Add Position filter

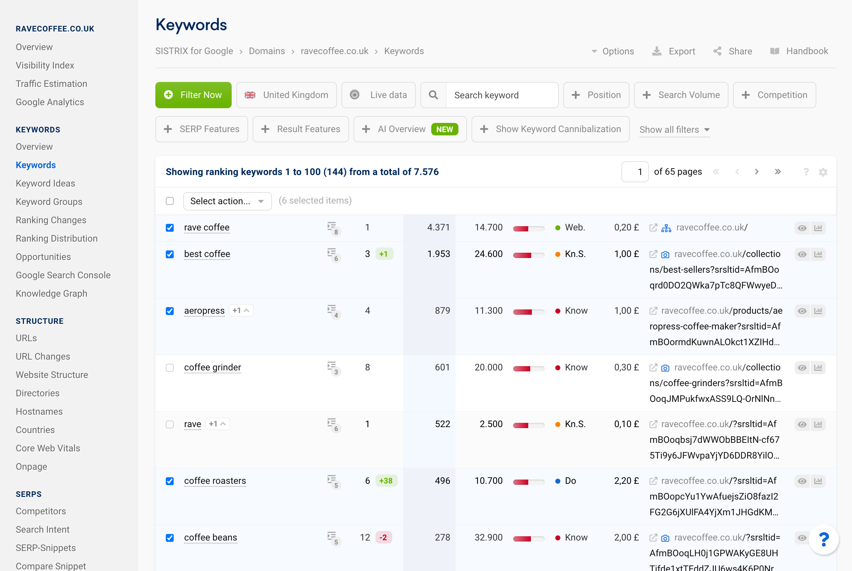click(x=596, y=95)
